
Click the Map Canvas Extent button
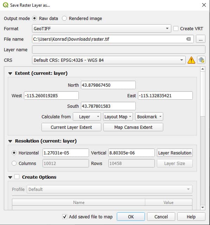pos(133,127)
